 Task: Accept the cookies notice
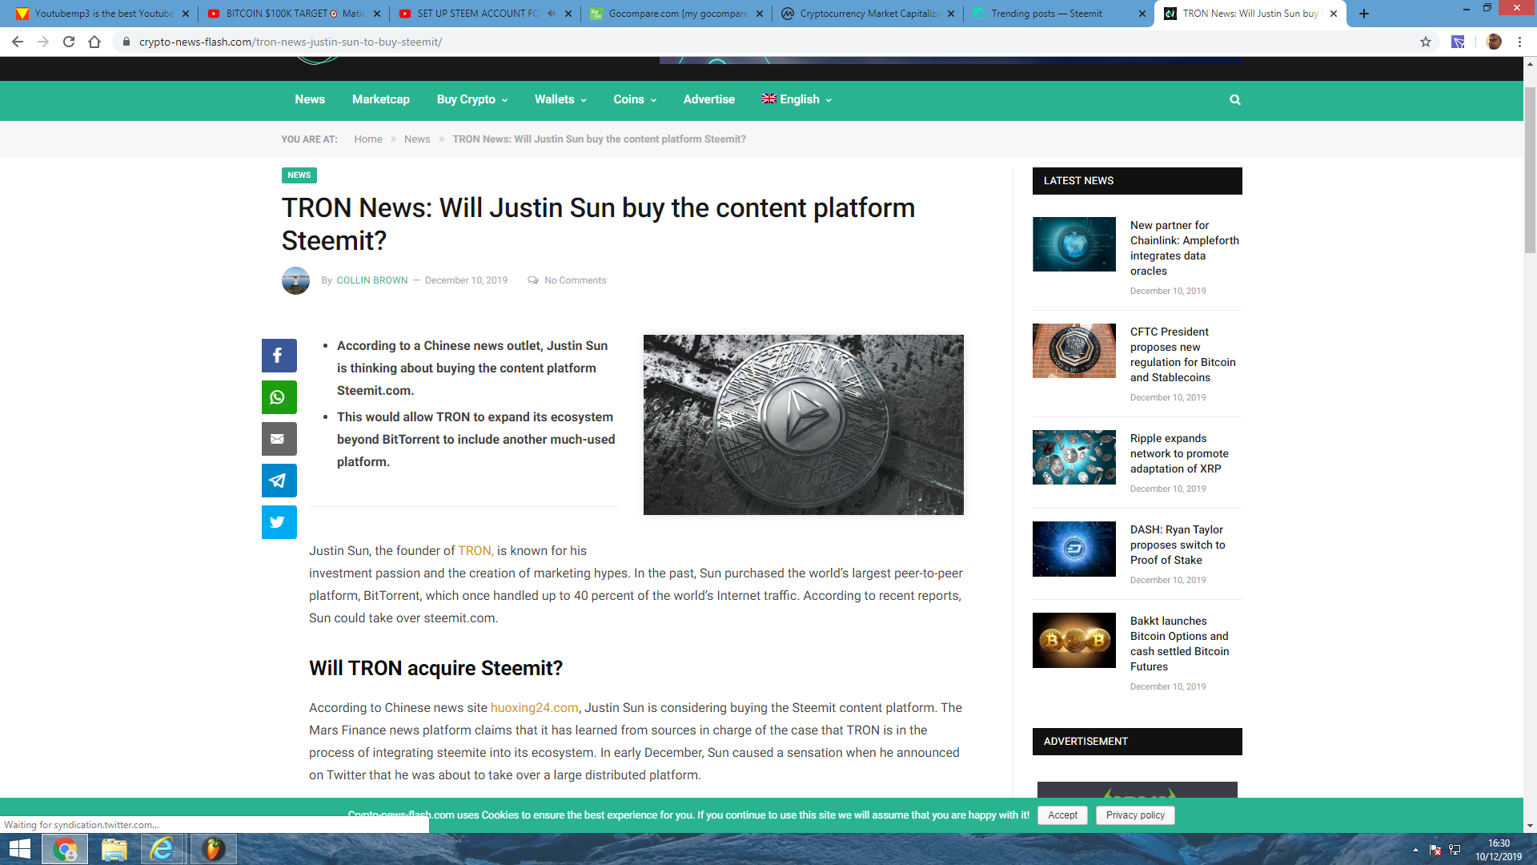coord(1061,815)
